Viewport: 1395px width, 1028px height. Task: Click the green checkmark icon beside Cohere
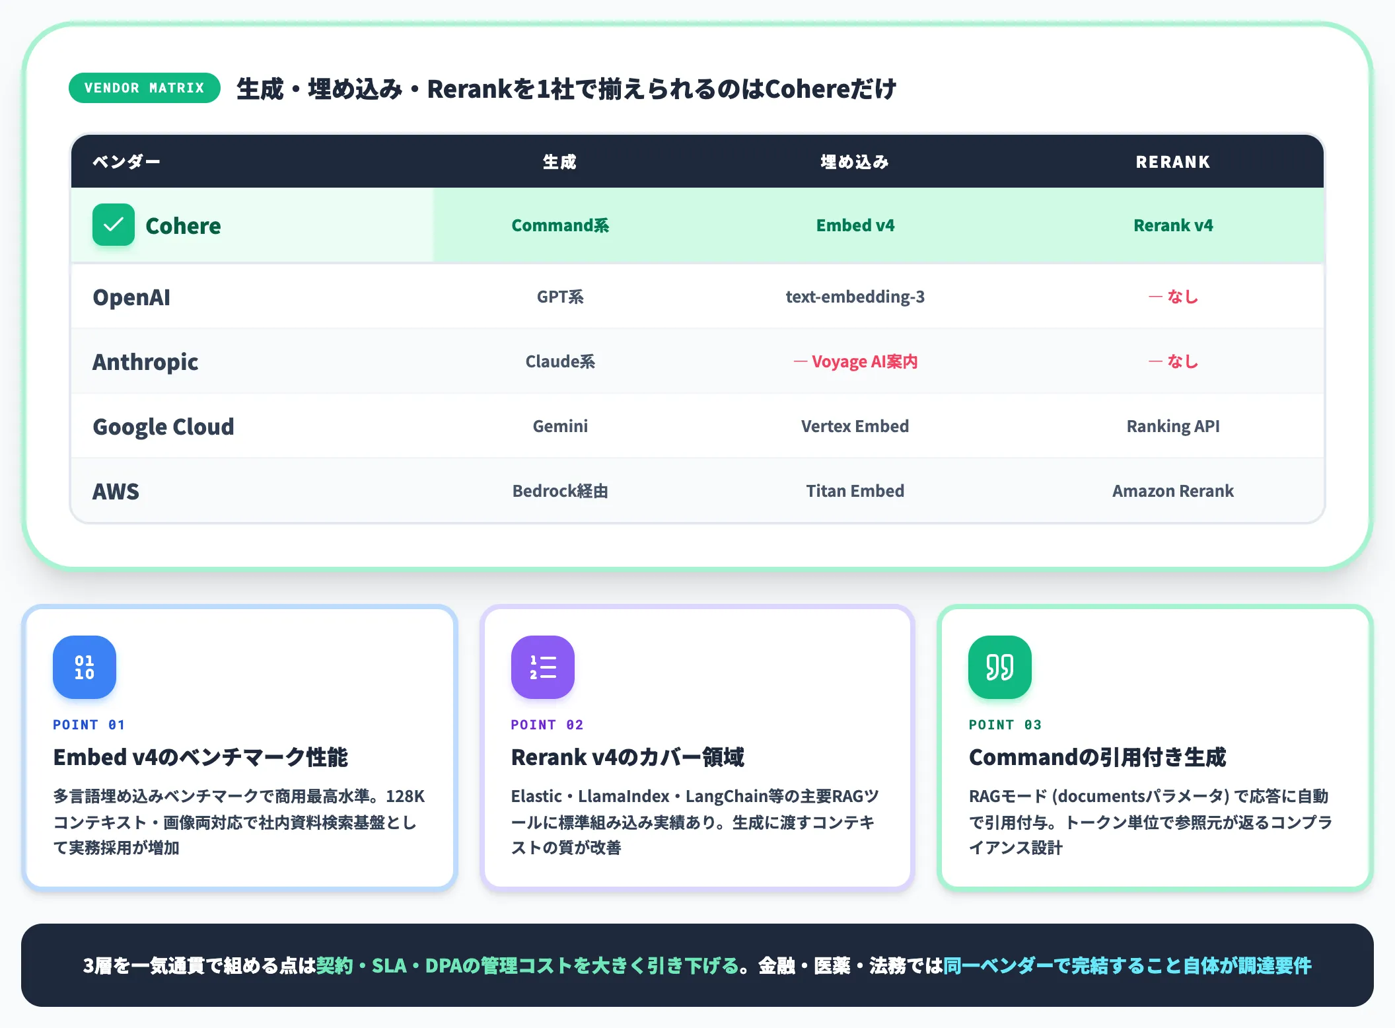tap(114, 225)
